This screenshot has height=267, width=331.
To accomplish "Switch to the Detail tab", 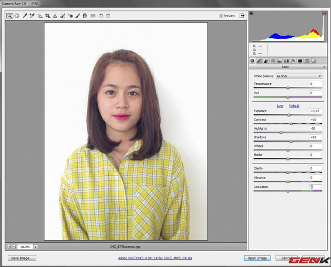I will coord(266,61).
